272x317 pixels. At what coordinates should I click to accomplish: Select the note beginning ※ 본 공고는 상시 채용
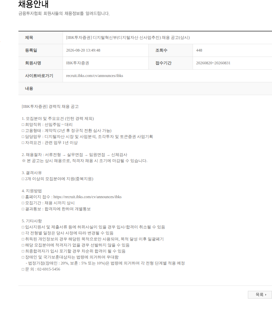pyautogui.click(x=84, y=161)
